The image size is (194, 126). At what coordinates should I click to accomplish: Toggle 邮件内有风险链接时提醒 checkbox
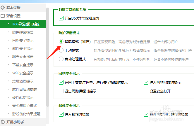click(x=146, y=114)
